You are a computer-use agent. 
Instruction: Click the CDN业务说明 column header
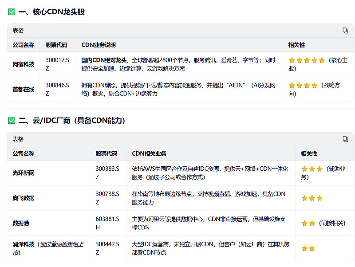click(99, 45)
